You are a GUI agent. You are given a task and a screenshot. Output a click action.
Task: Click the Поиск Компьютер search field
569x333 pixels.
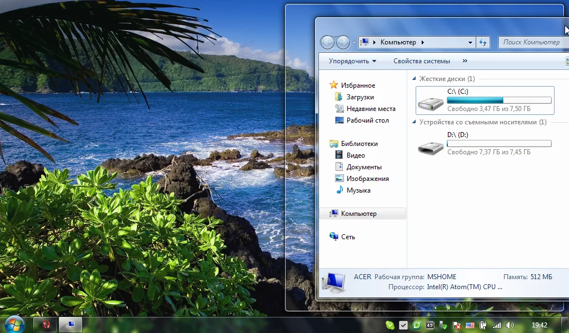(532, 42)
